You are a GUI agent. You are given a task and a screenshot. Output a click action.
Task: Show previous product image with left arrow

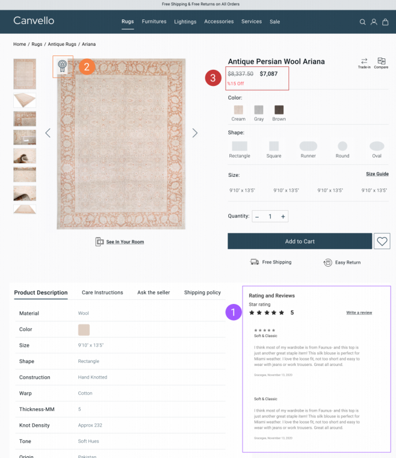[x=47, y=133]
